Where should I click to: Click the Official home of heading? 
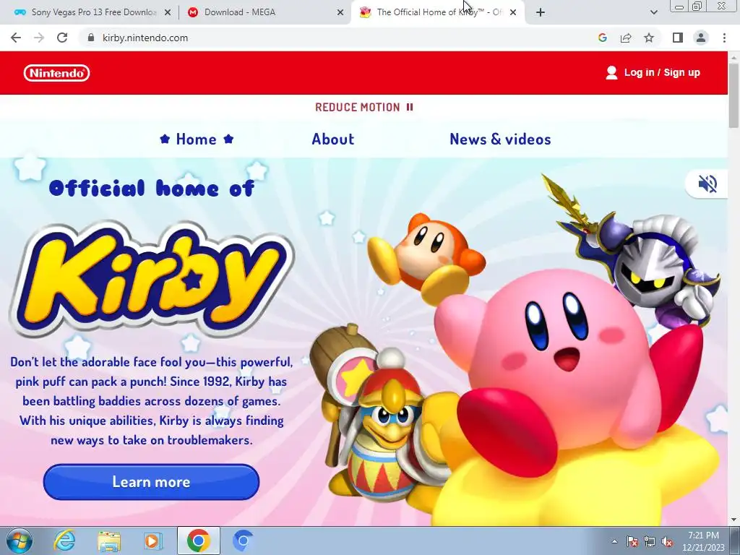point(152,189)
